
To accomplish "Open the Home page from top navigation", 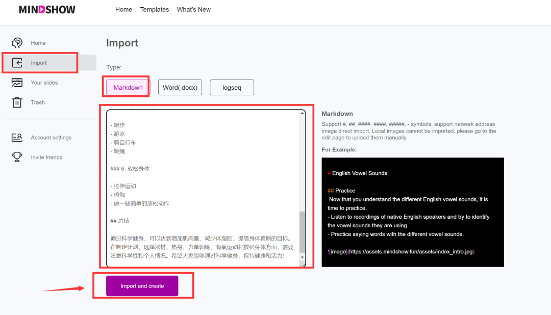I will click(123, 9).
